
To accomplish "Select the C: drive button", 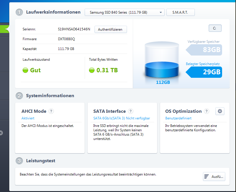I will coord(215,28).
